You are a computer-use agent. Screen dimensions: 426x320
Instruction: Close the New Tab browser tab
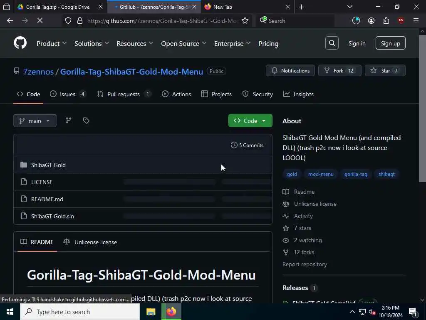pos(288,7)
